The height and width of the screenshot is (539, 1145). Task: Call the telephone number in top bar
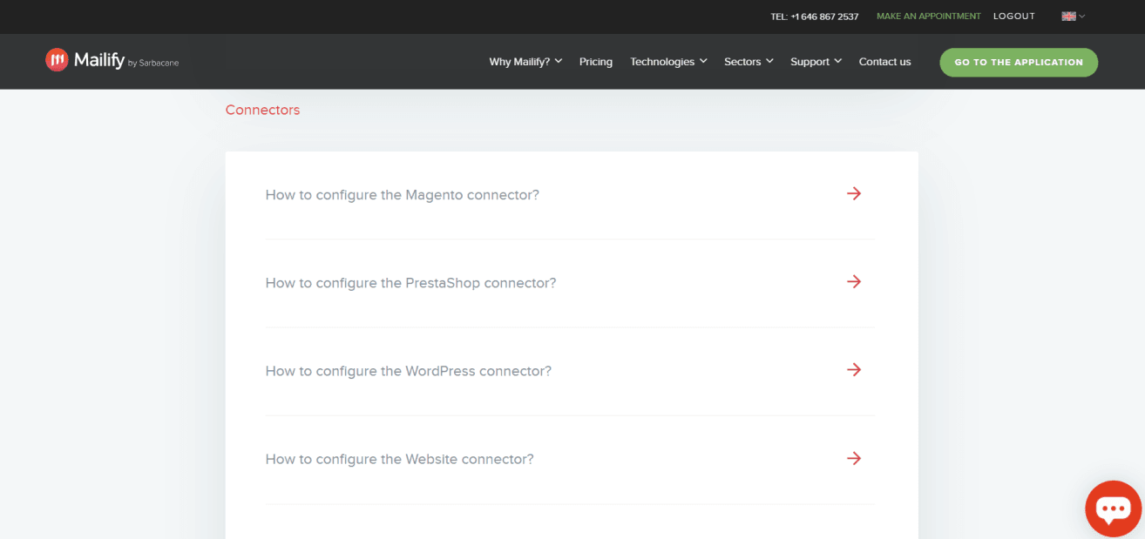[814, 17]
